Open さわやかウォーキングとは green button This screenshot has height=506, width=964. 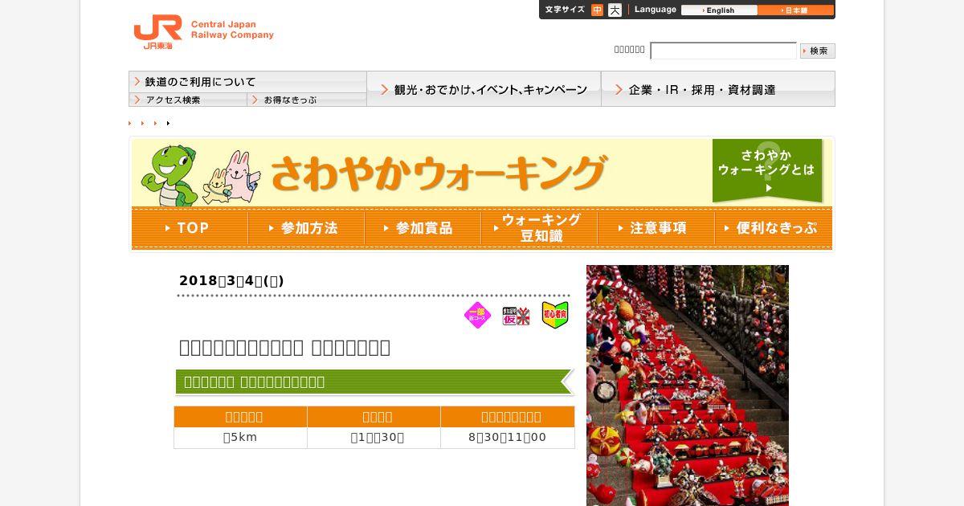(767, 170)
